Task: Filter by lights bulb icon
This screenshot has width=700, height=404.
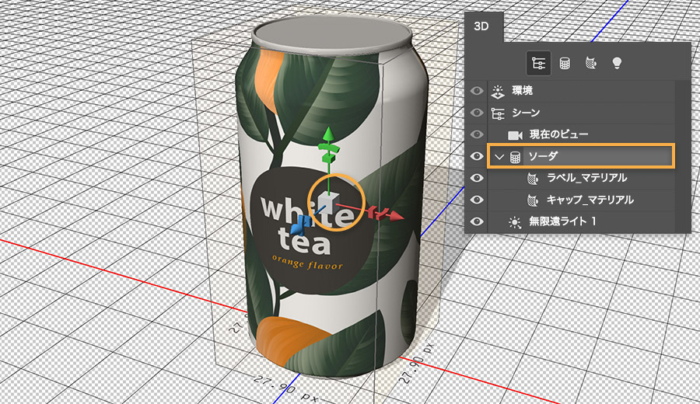Action: [x=617, y=64]
